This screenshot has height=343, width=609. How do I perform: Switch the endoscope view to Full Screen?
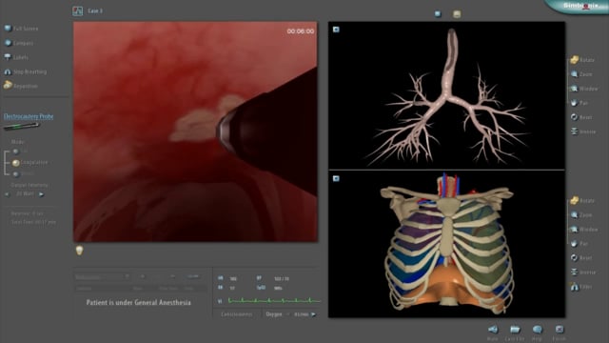point(21,29)
